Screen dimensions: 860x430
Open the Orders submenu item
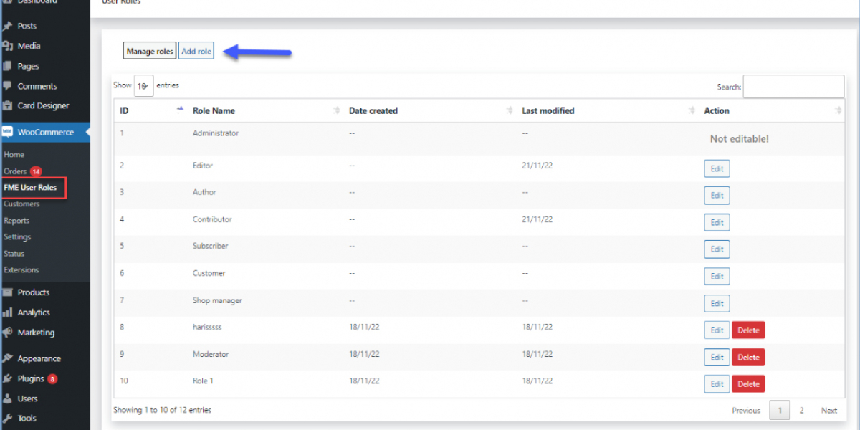[x=15, y=171]
